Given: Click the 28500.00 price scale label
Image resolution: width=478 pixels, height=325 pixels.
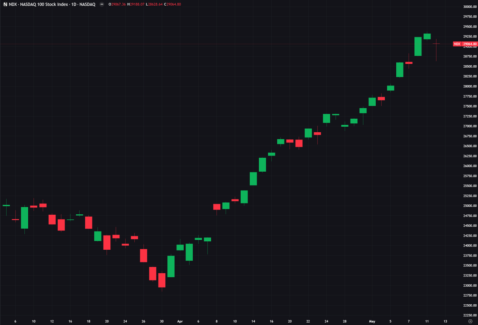Looking at the screenshot, I should point(470,66).
